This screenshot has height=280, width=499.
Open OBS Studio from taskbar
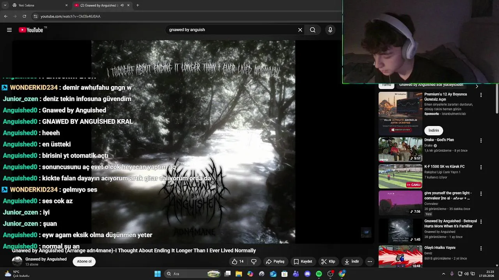[330, 274]
